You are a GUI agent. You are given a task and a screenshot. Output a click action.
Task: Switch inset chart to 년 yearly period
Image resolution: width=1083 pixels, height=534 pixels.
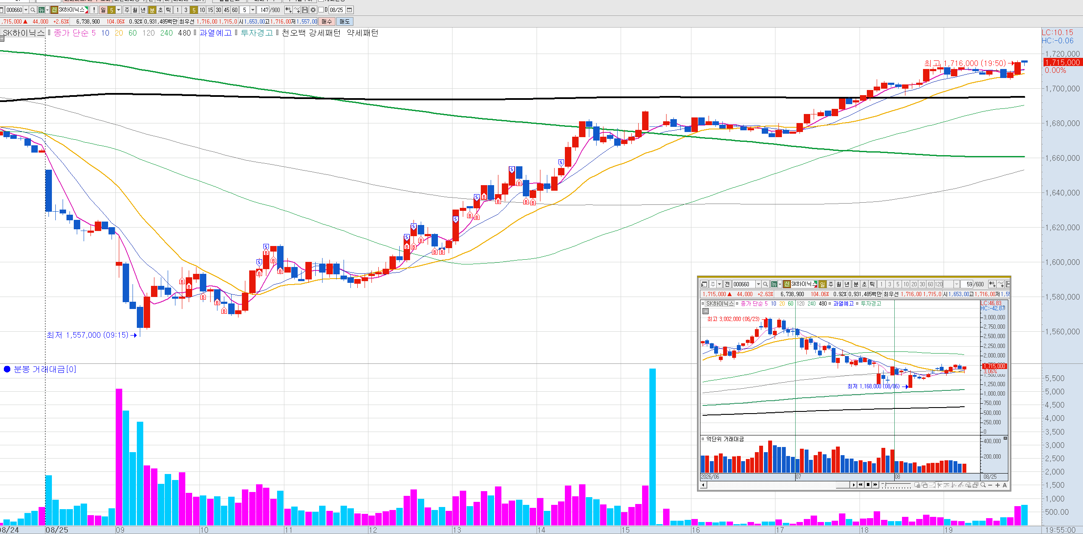[x=847, y=284]
